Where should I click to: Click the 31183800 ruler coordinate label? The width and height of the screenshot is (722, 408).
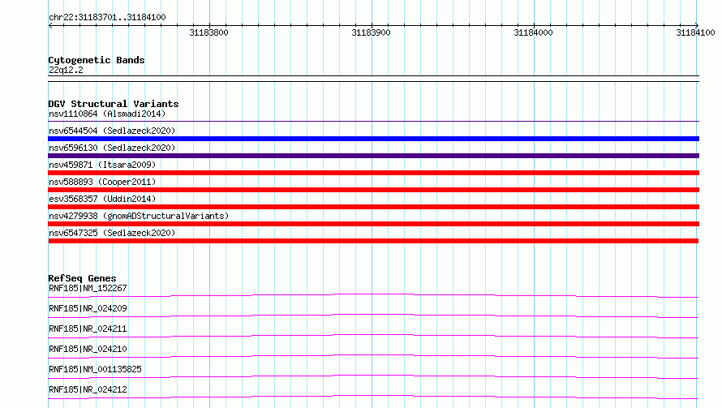(208, 32)
